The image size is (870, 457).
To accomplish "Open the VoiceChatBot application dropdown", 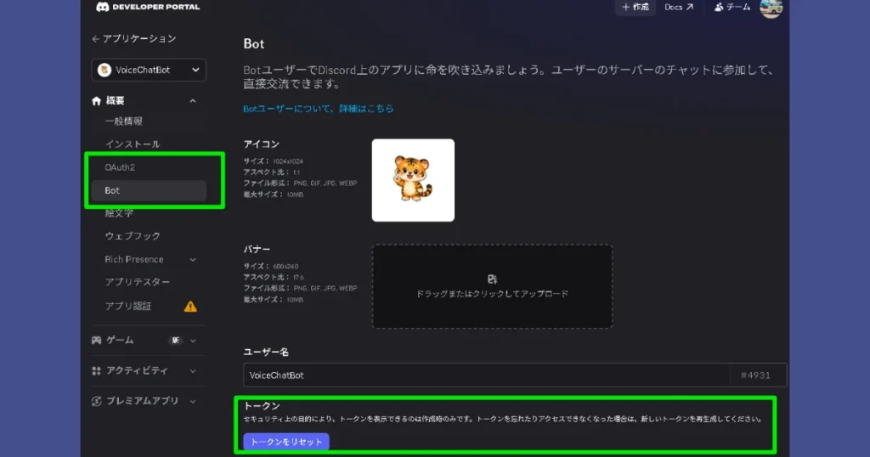I will point(149,70).
